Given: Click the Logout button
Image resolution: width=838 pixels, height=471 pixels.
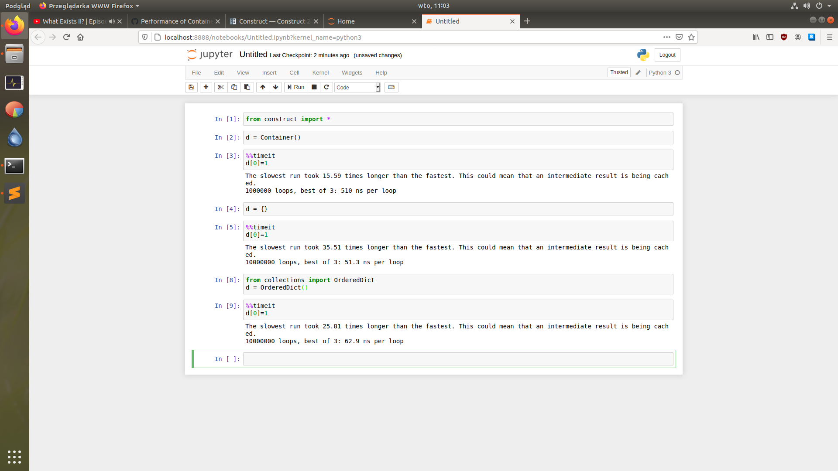Looking at the screenshot, I should pos(667,55).
